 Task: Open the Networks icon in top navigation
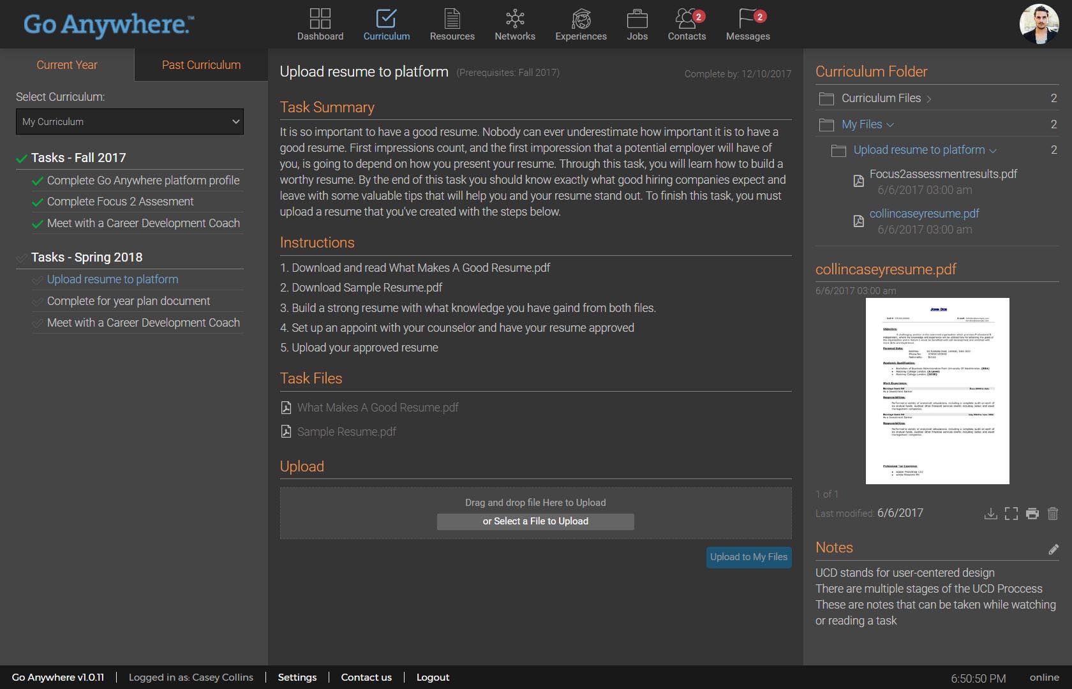pos(514,19)
